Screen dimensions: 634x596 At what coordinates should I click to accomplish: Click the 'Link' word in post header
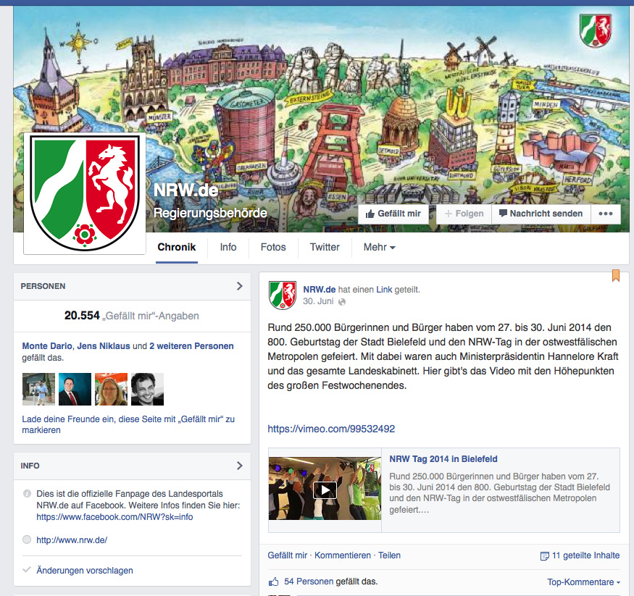(x=384, y=290)
